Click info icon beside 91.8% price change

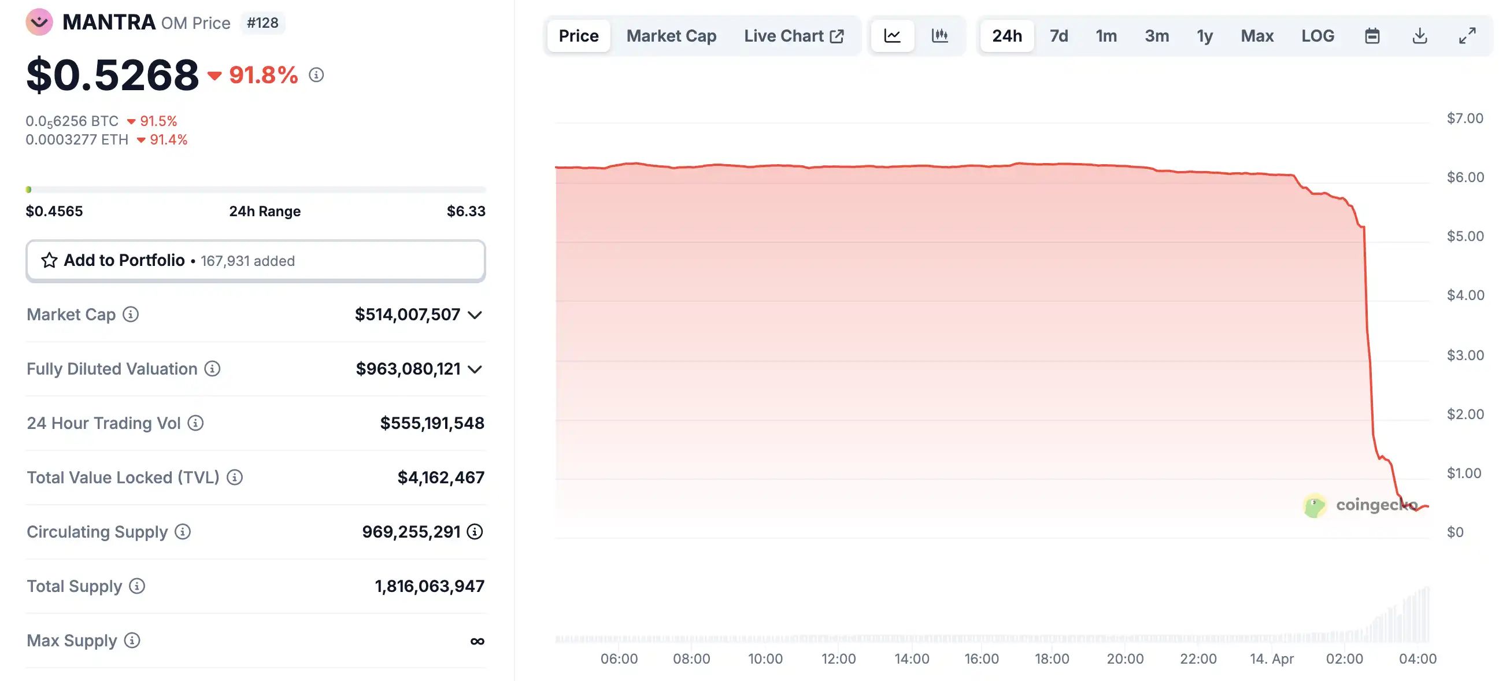pos(317,75)
